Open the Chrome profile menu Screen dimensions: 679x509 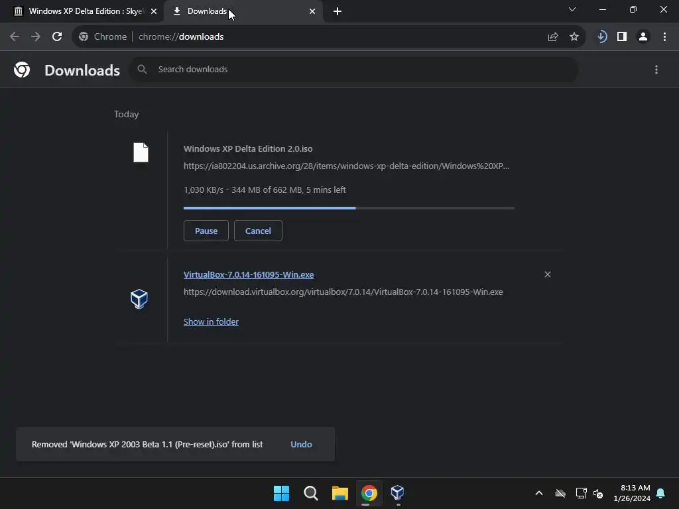pos(643,37)
